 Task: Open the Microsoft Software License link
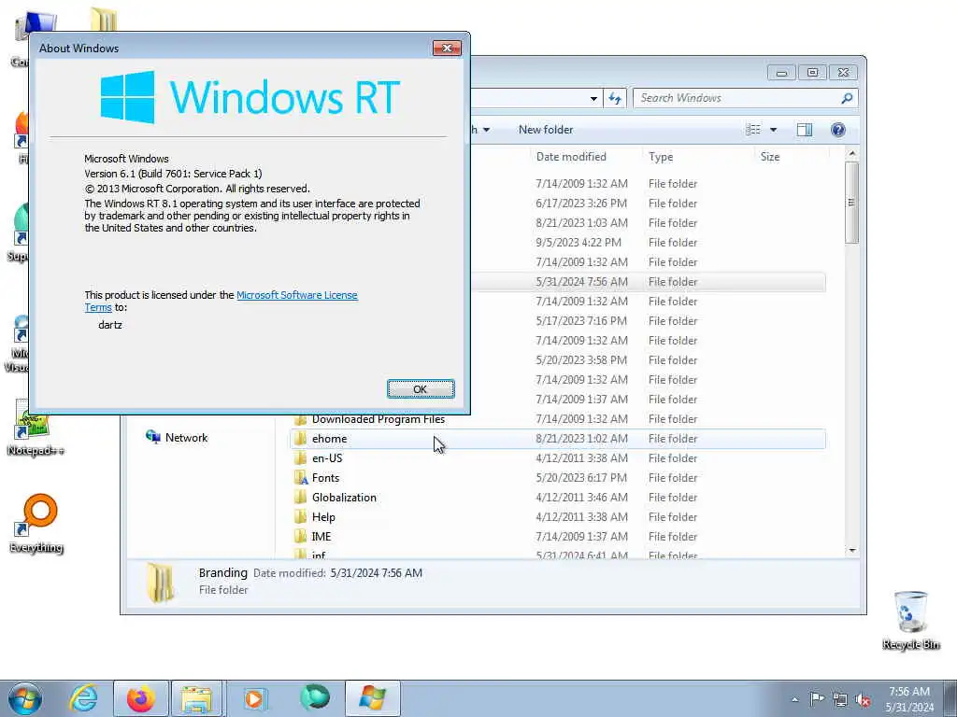coord(296,295)
